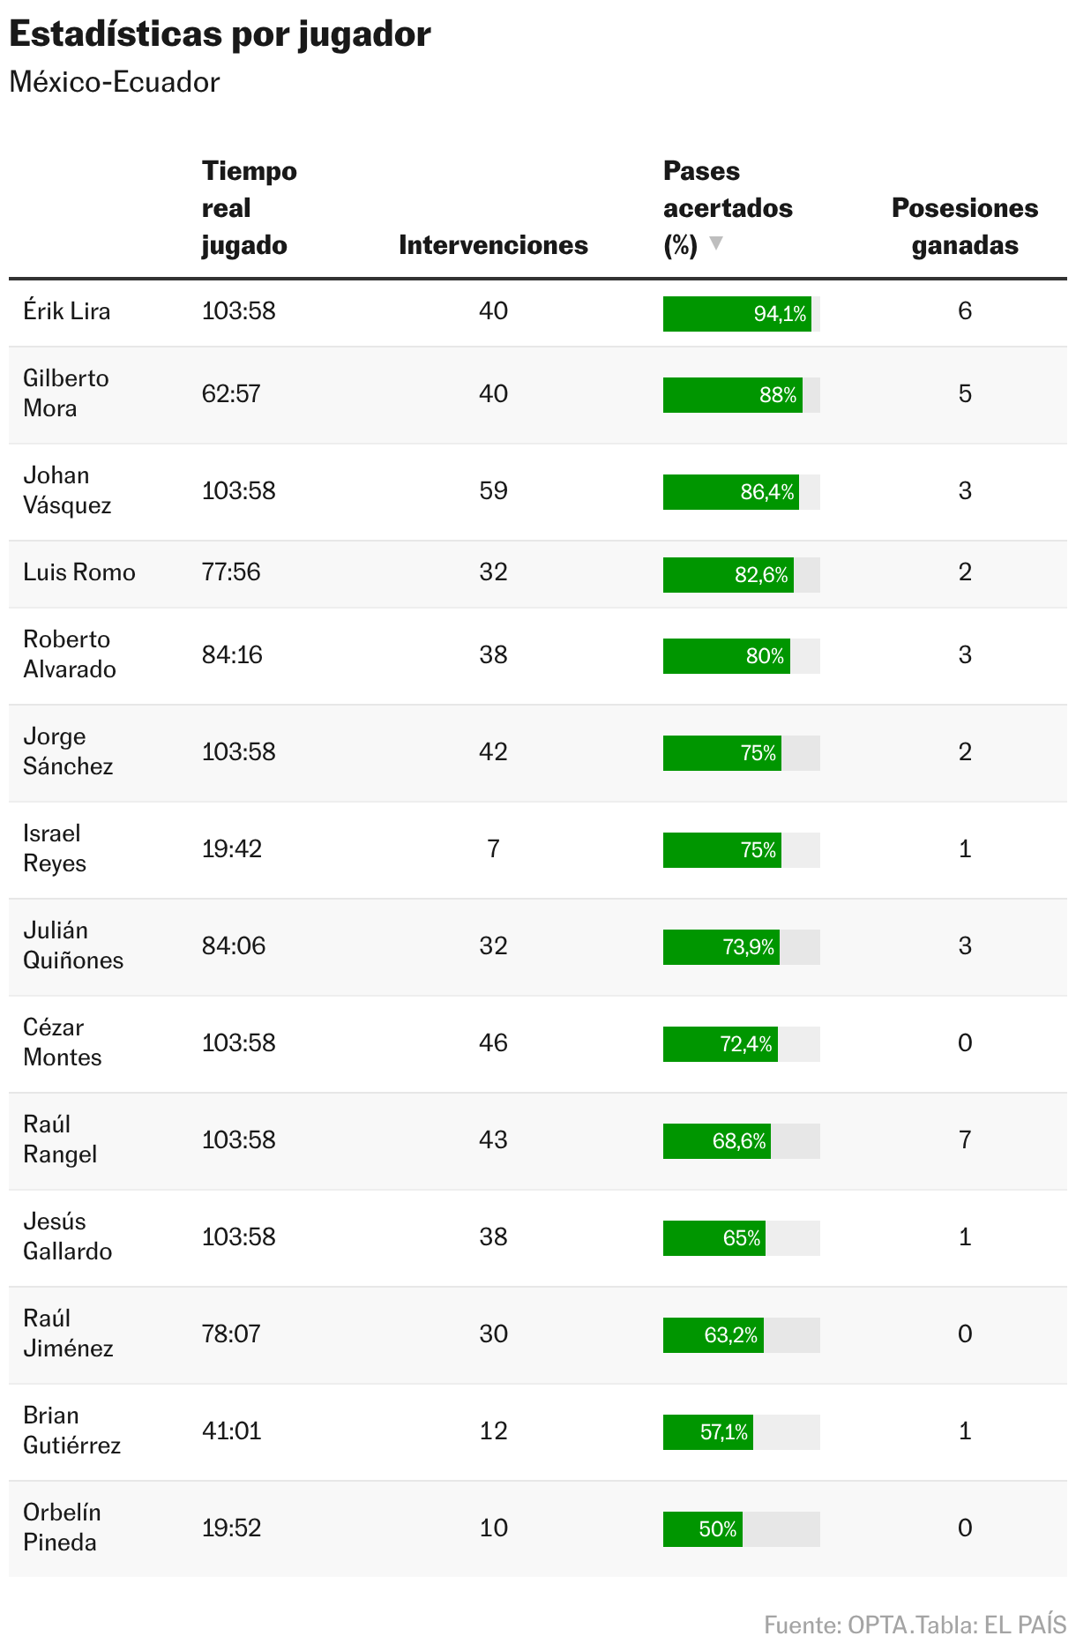Select Jorge Sánchez's 103:58 time cell
The height and width of the screenshot is (1651, 1076).
point(239,752)
